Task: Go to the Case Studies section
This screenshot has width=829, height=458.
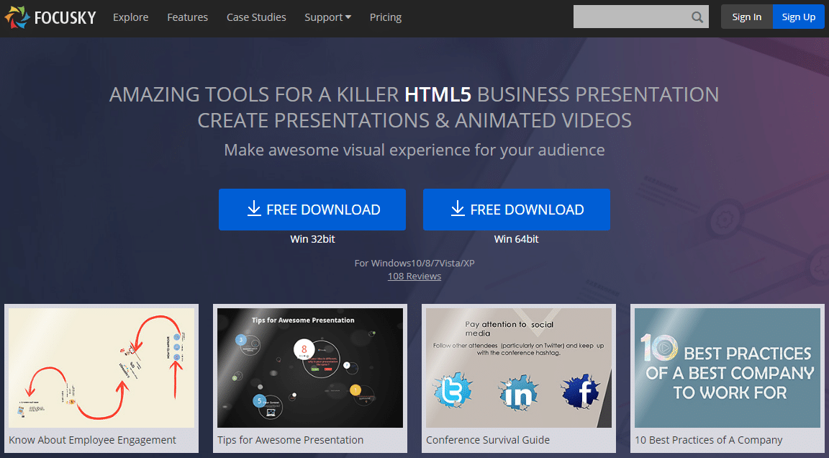Action: click(256, 17)
